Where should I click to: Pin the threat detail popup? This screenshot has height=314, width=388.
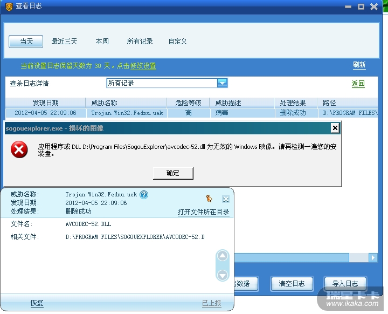209,199
